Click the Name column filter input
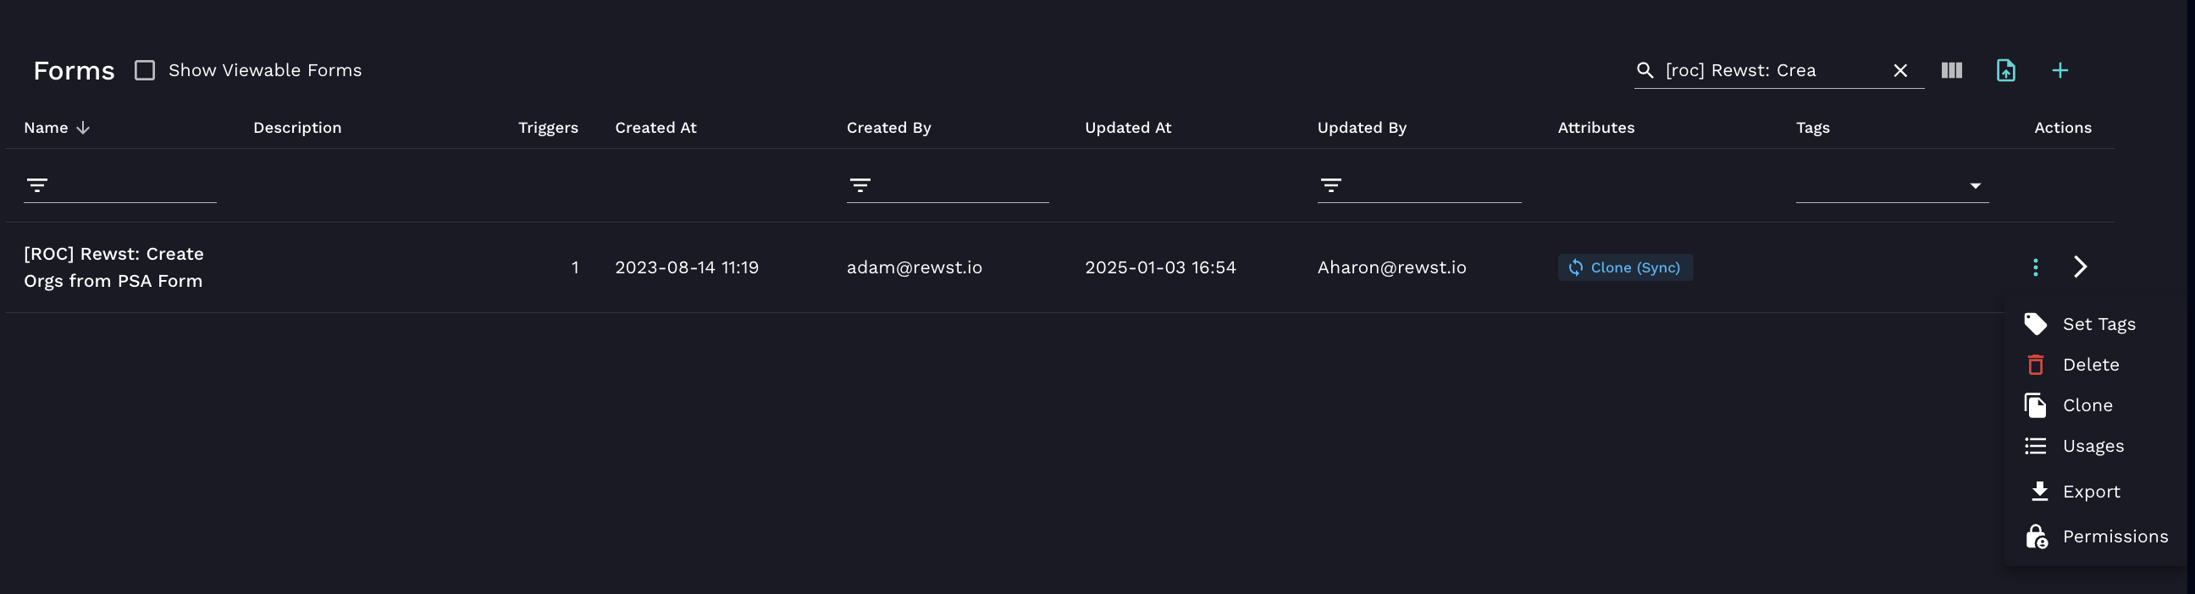Viewport: 2195px width, 594px height. click(132, 184)
